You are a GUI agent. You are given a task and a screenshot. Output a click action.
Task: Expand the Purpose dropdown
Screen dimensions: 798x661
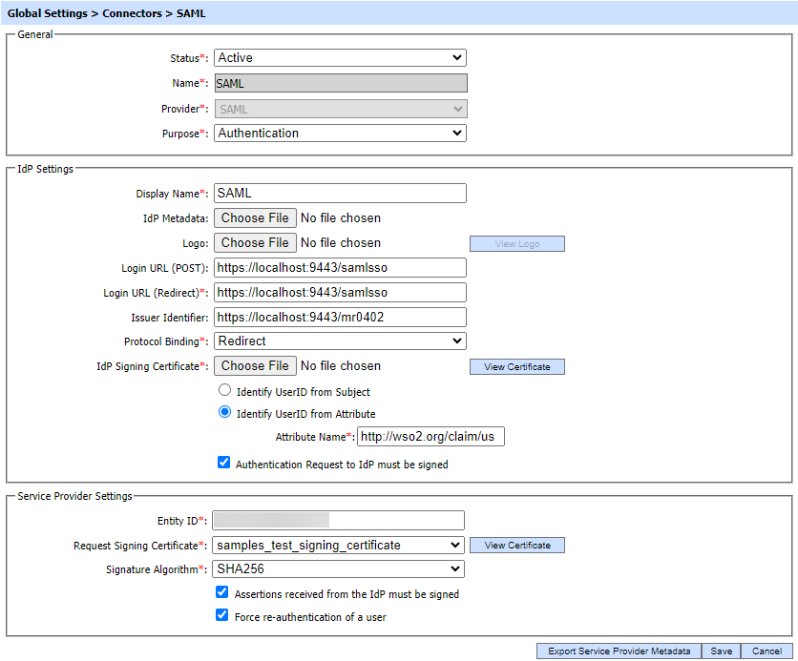click(340, 134)
